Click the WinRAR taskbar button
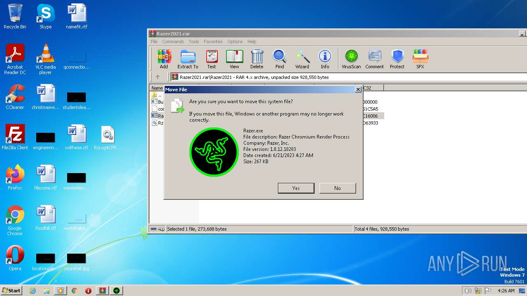 click(x=102, y=291)
